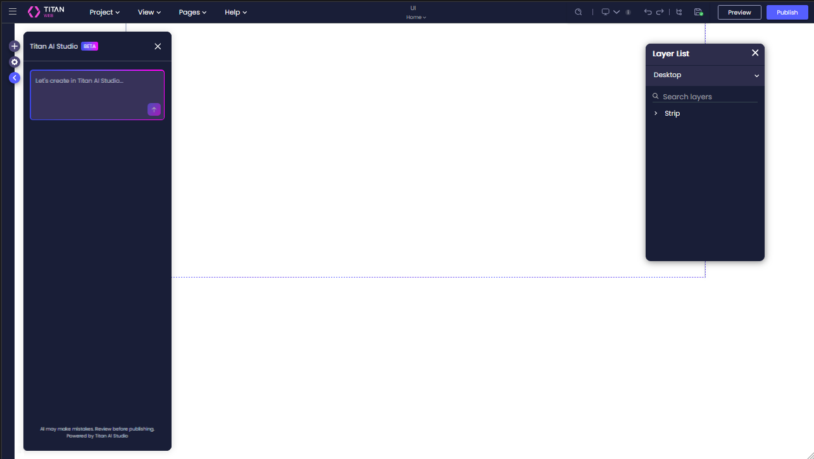Viewport: 814px width, 459px height.
Task: Click the search icon in Layer List
Action: (x=656, y=96)
